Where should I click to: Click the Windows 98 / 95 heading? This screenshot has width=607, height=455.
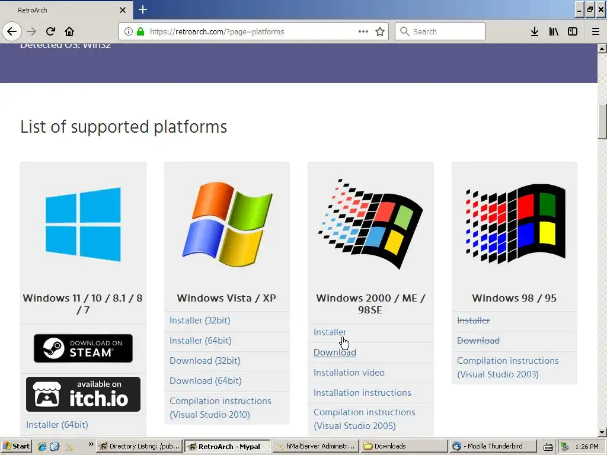pos(514,298)
